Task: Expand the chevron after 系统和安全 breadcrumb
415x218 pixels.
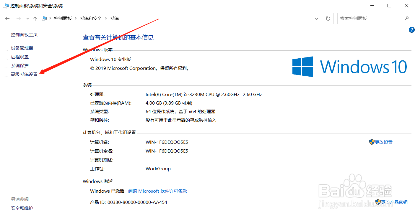Action: [x=106, y=18]
